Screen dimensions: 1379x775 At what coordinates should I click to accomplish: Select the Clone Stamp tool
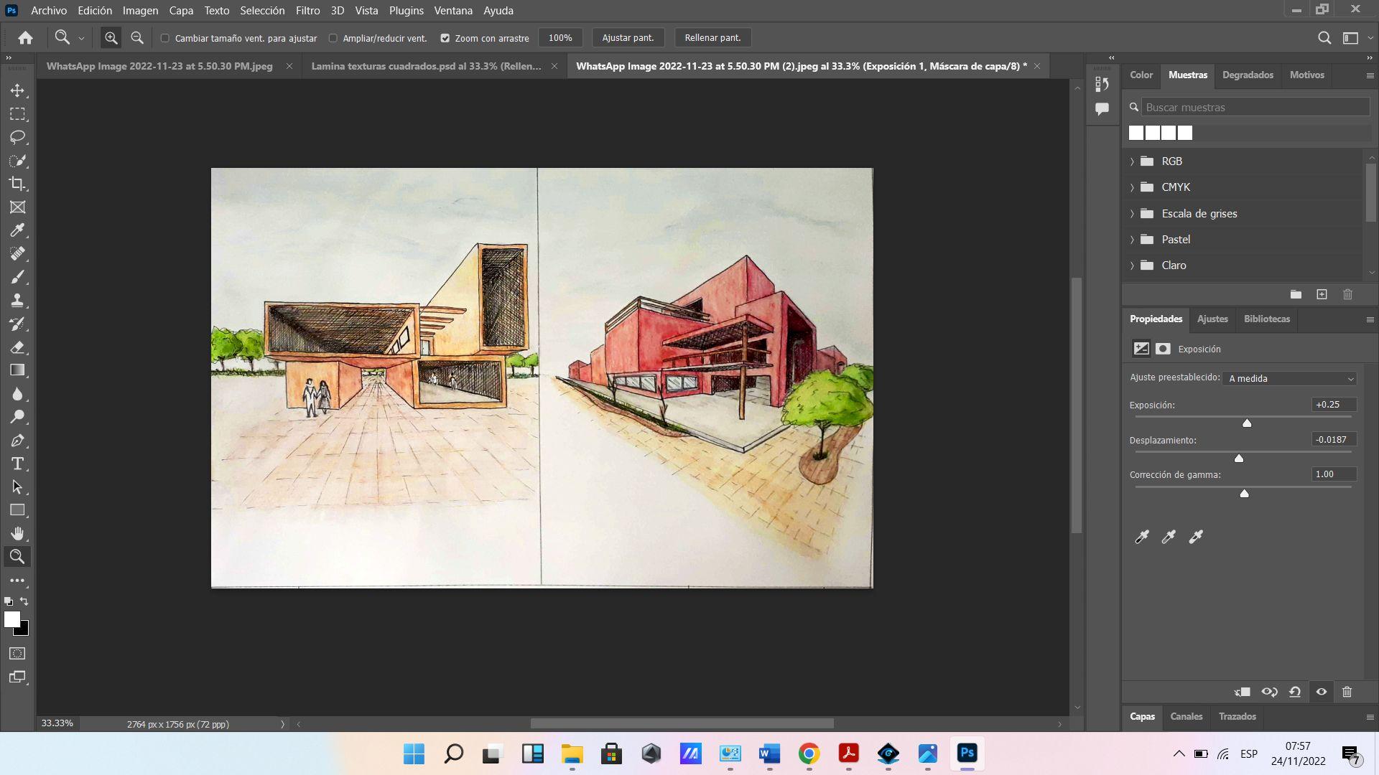[17, 301]
